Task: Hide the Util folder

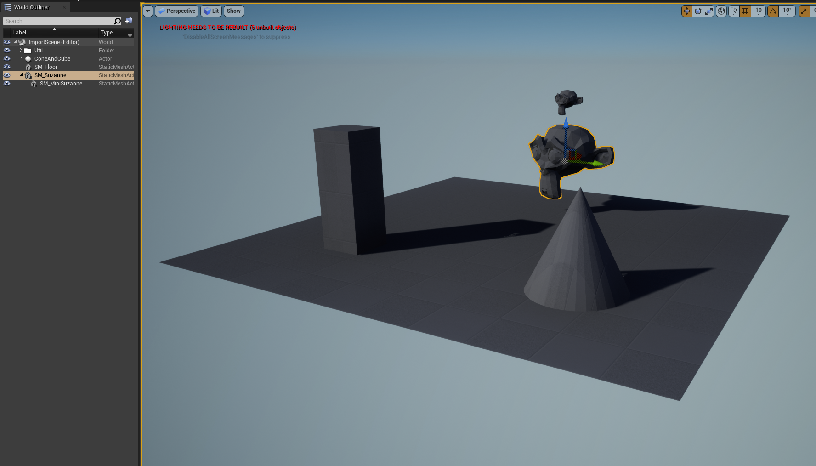Action: coord(7,51)
